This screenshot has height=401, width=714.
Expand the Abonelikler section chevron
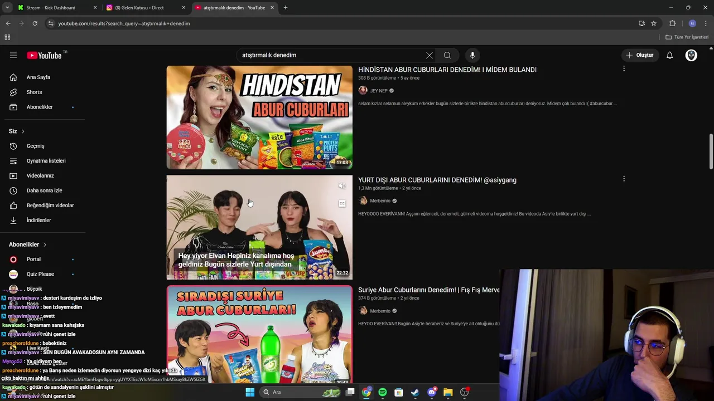tap(45, 244)
